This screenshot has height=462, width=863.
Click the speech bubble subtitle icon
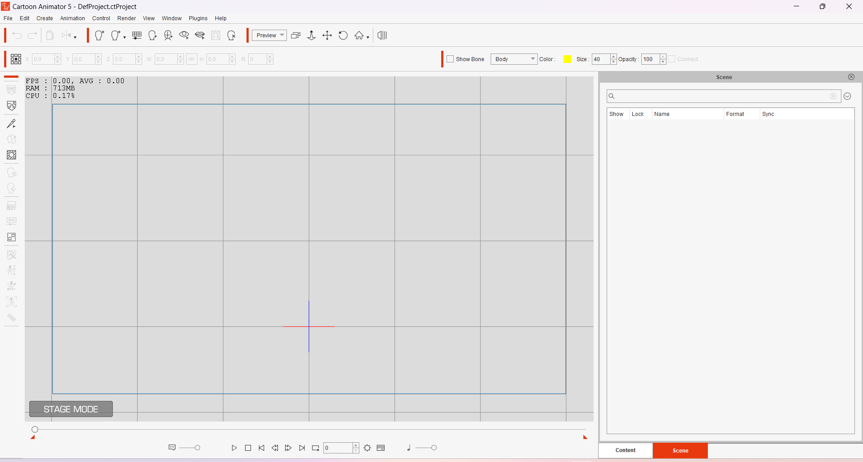pos(172,448)
